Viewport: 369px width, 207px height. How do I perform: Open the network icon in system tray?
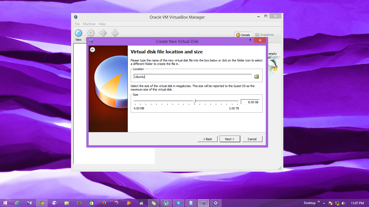click(337, 203)
